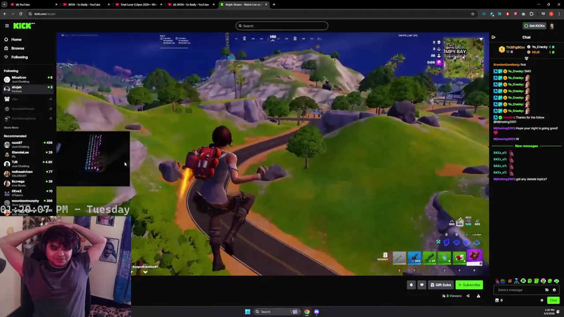Open CornDawgAsmr channel
This screenshot has width=564, height=317.
click(28, 118)
